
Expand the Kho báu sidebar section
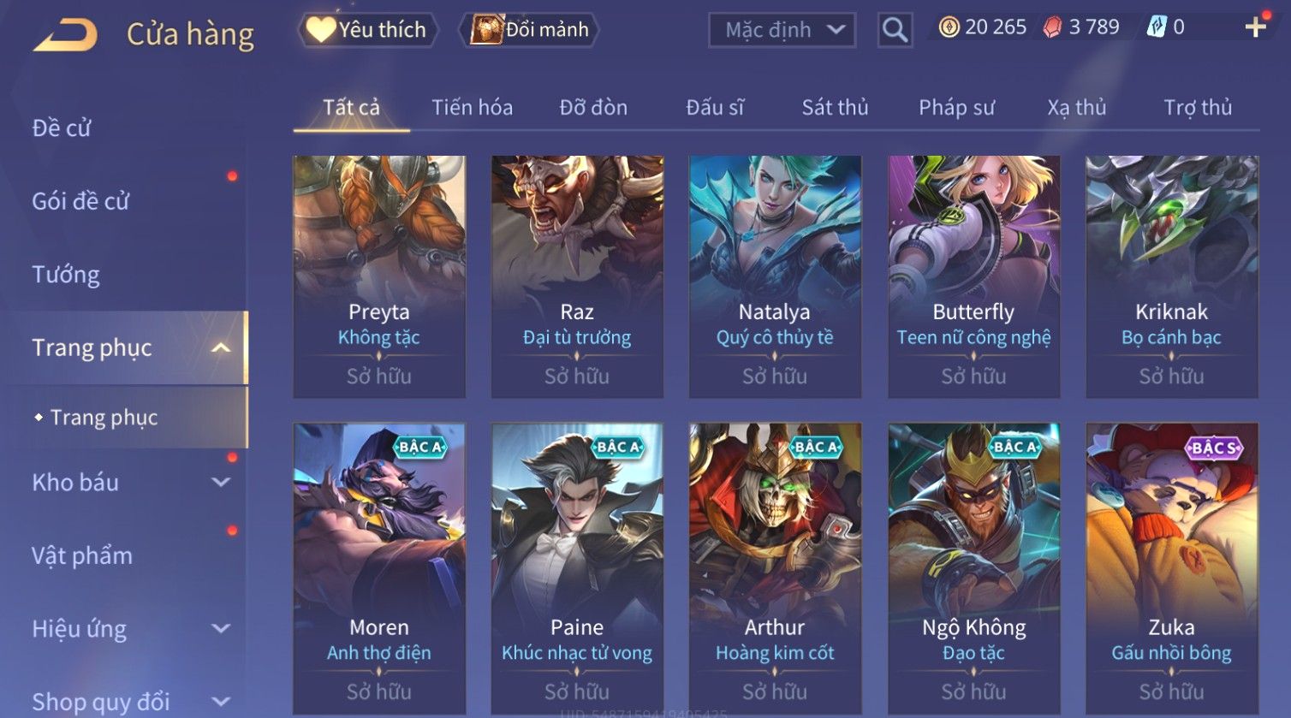click(x=221, y=483)
